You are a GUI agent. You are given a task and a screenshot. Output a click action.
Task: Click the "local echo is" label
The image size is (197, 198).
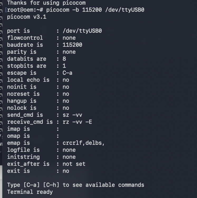coord(28,80)
